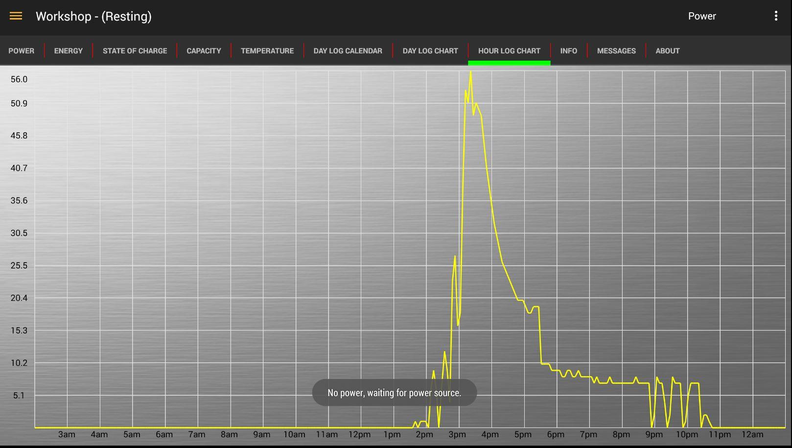Screen dimensions: 792x448
Task: Click the 1pm time axis label
Action: (x=392, y=434)
